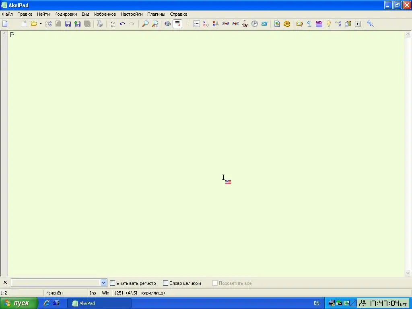
Task: Click the blue pin icon at toolbar end
Action: 371,24
